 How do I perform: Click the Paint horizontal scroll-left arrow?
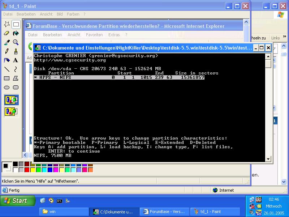pos(25,155)
